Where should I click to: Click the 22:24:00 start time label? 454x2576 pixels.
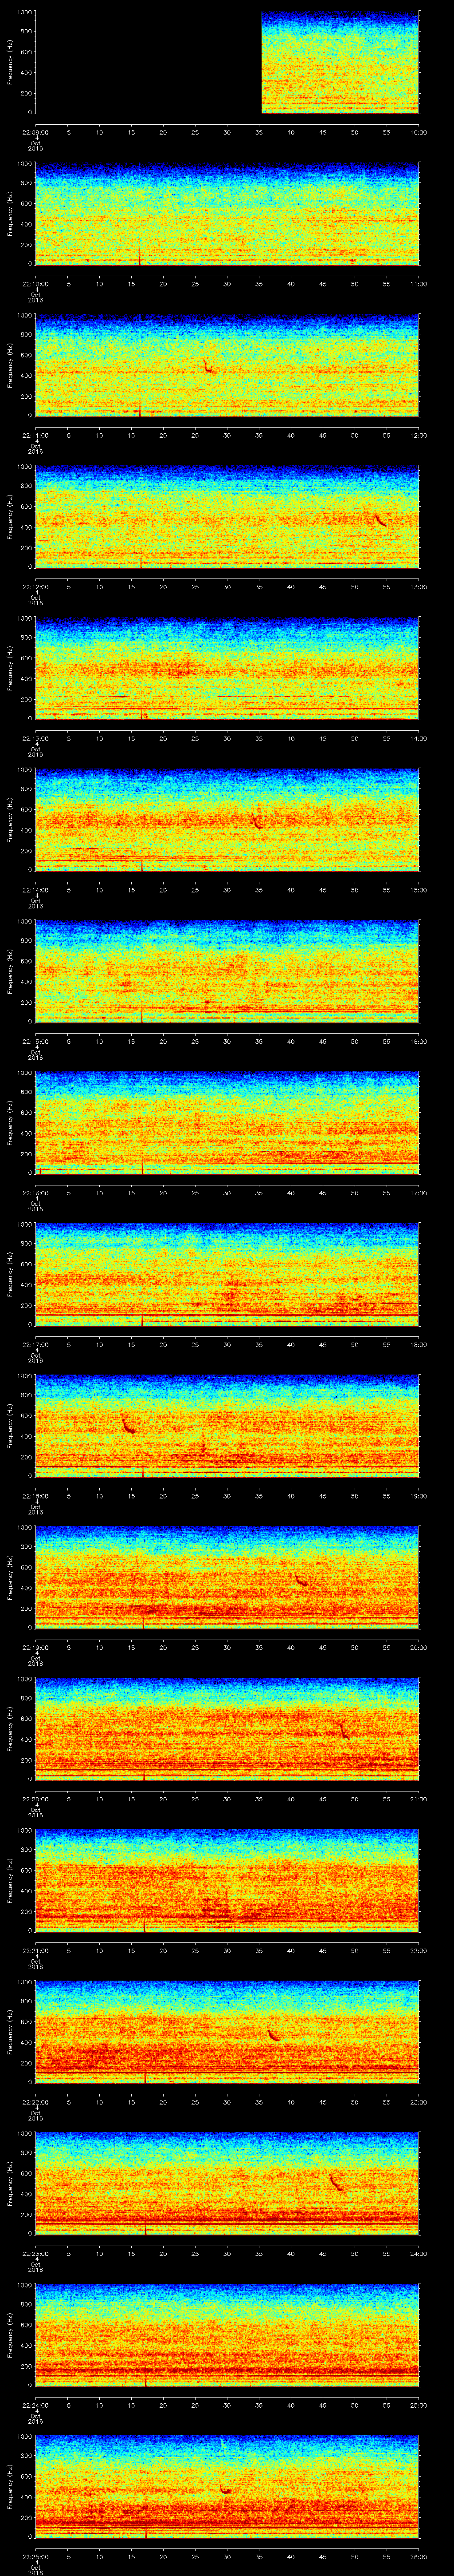click(36, 2405)
